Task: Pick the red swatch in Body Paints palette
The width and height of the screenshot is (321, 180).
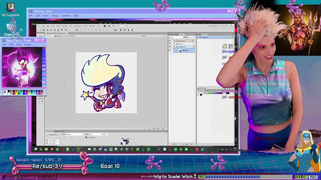Action: pyautogui.click(x=14, y=93)
